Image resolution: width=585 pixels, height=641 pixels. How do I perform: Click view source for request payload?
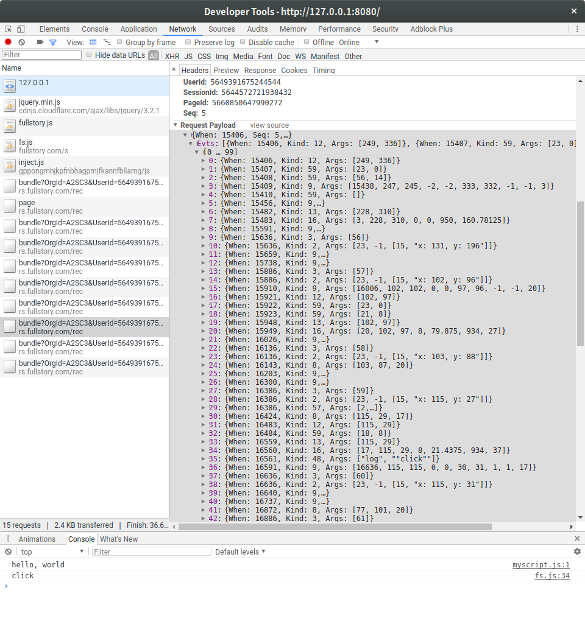pos(269,125)
